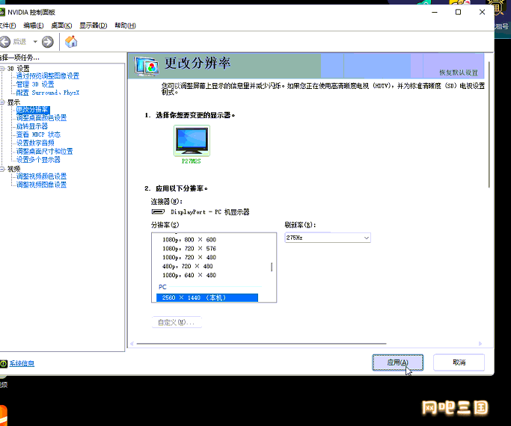
Task: Collapse the 显示 tree node
Action: (2, 102)
